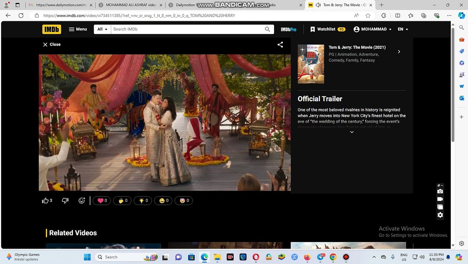The width and height of the screenshot is (468, 264).
Task: Add a site to Edge sidebar (plus)
Action: [x=462, y=117]
